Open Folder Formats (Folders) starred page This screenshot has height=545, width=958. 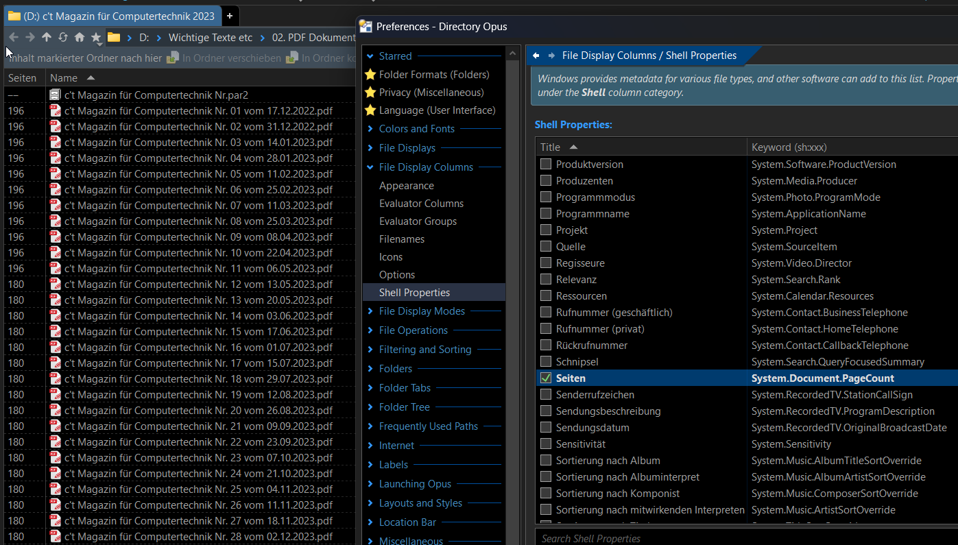434,74
